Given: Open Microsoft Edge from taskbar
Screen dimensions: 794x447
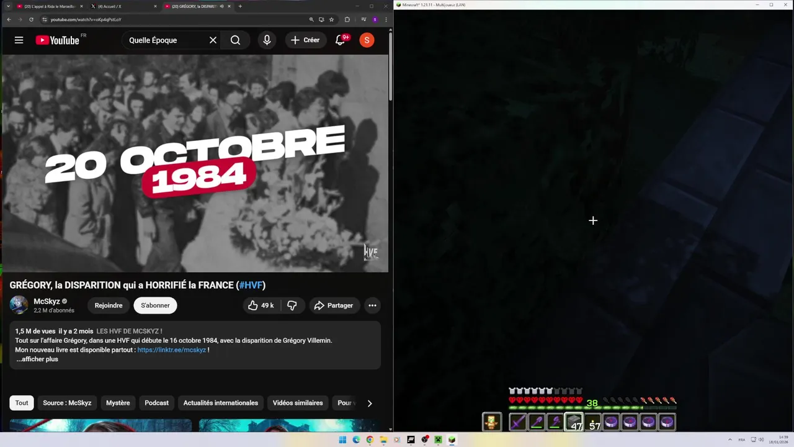Looking at the screenshot, I should (356, 440).
